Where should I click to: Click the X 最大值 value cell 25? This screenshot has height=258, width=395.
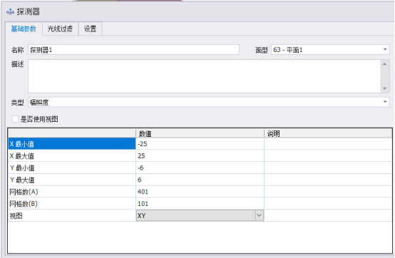pos(200,156)
